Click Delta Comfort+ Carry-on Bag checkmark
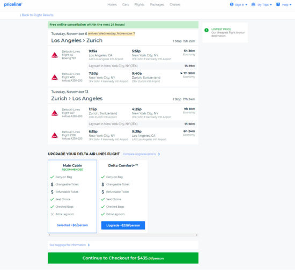Image resolution: width=295 pixels, height=270 pixels. coord(103,177)
